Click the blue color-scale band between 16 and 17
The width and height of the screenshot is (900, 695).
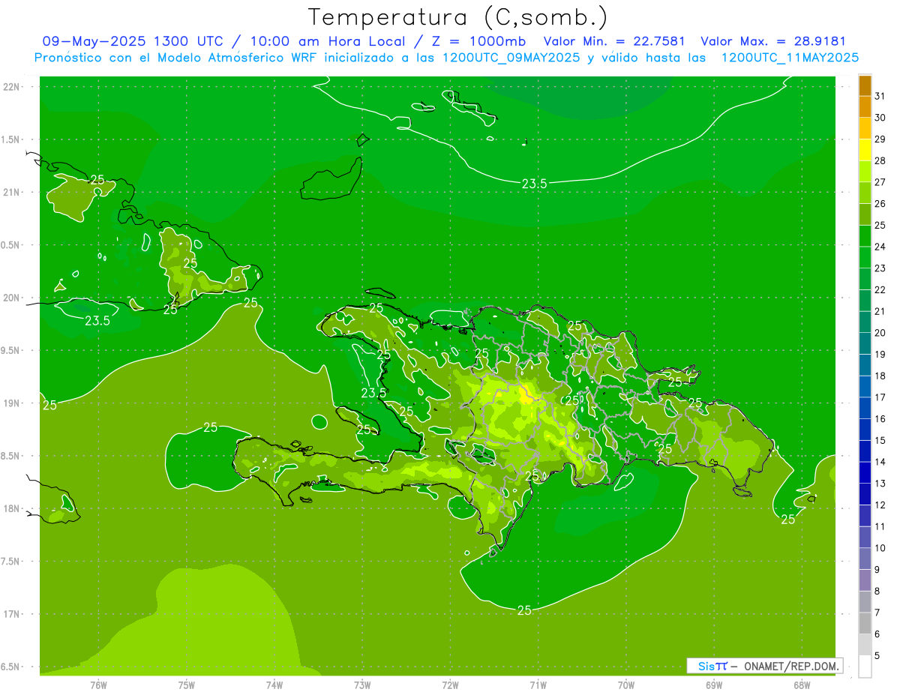(x=865, y=408)
